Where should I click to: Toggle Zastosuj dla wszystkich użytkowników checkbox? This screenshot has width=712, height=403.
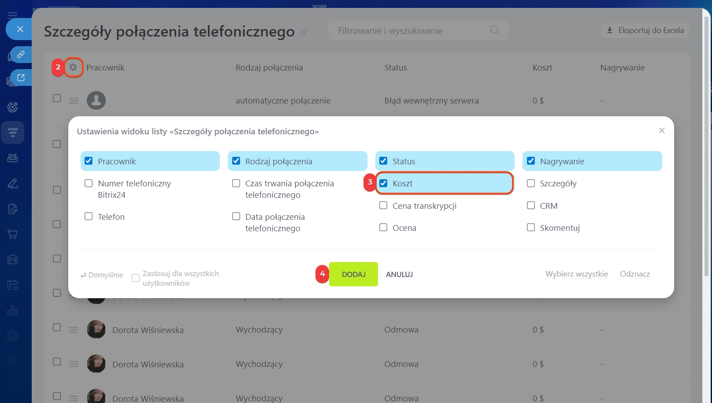(x=136, y=278)
